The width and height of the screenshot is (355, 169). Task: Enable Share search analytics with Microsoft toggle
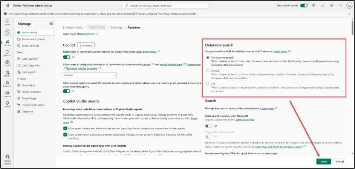[208, 126]
